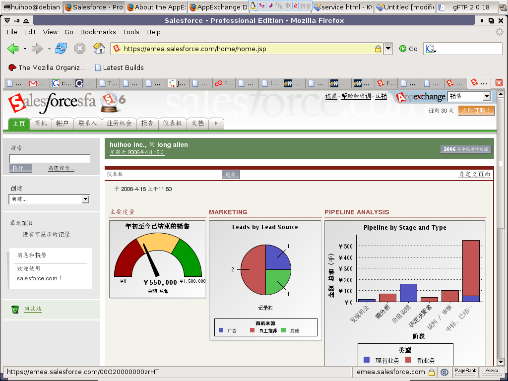Viewport: 508px width, 381px height.
Task: Click the sales gauge chart
Action: point(158,259)
